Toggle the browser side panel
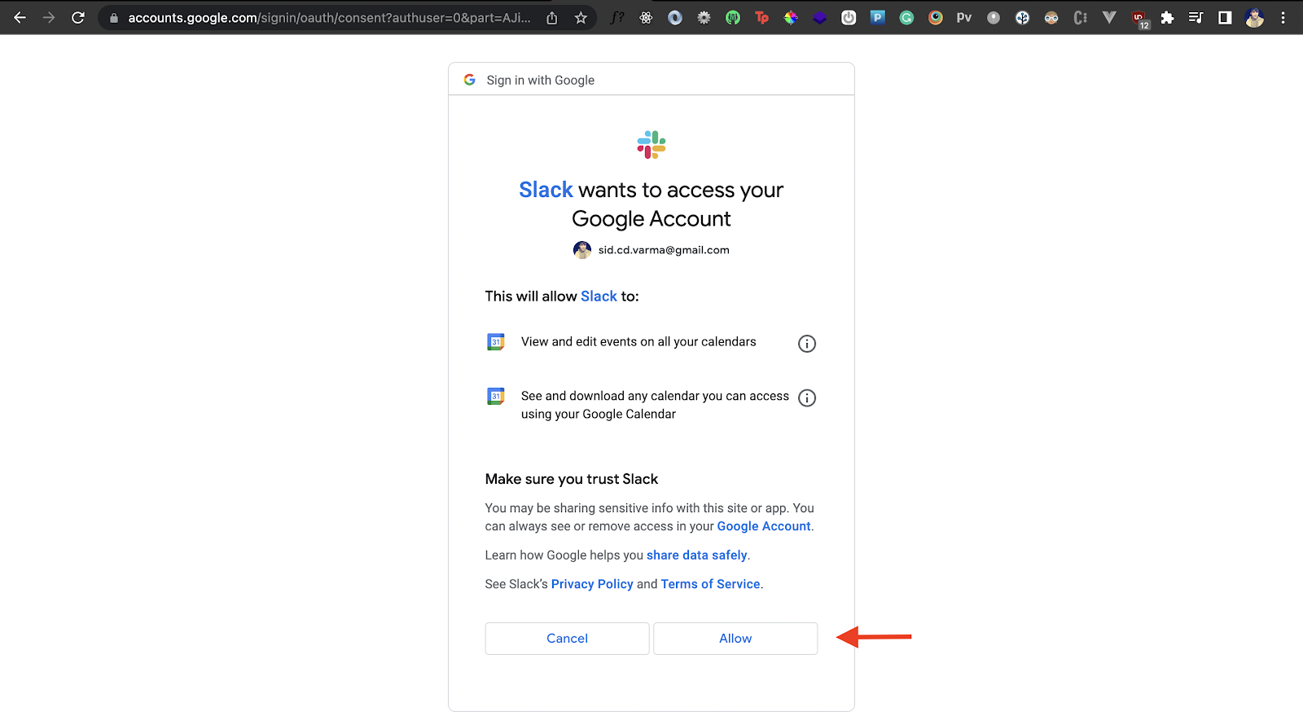The height and width of the screenshot is (720, 1303). [x=1225, y=18]
